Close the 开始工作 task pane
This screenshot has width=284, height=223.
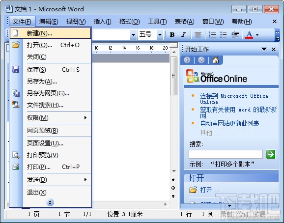click(x=274, y=49)
